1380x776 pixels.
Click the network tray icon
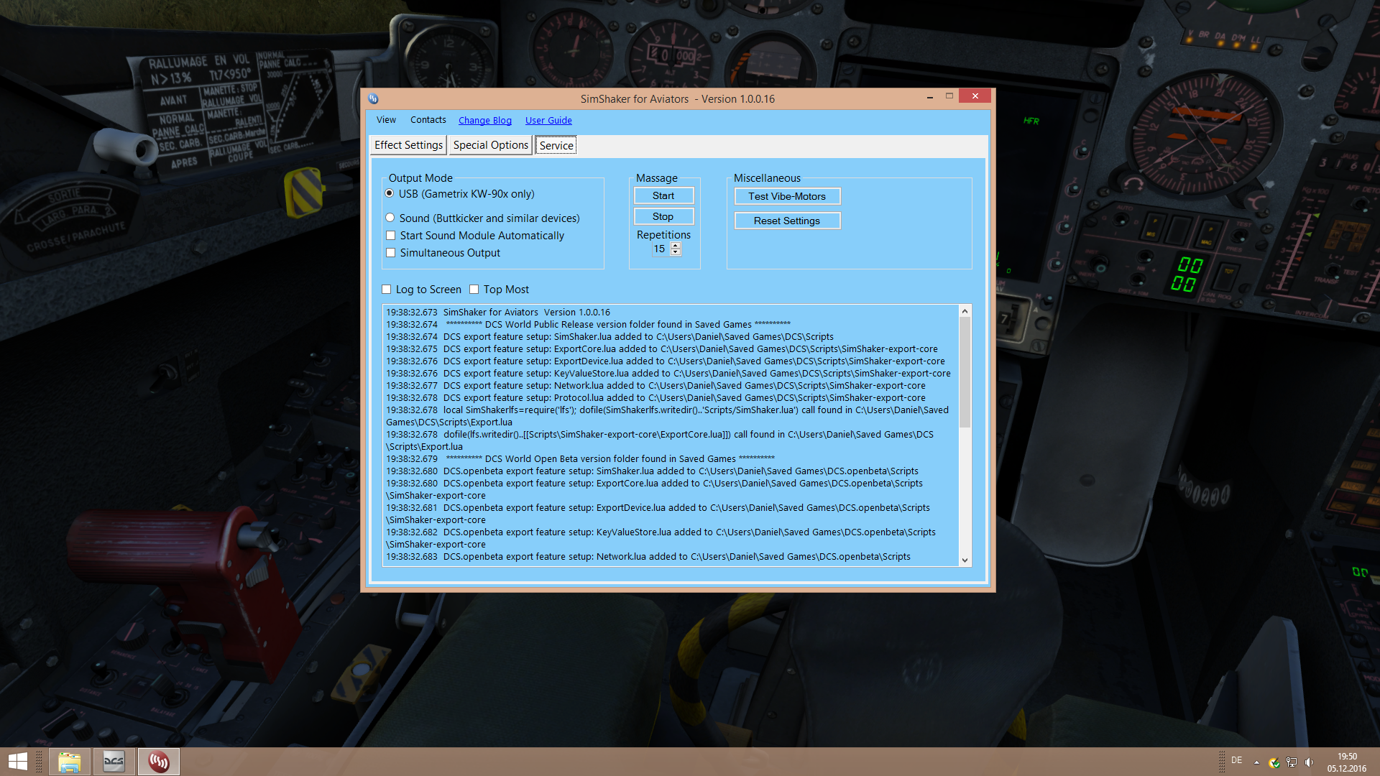point(1292,762)
